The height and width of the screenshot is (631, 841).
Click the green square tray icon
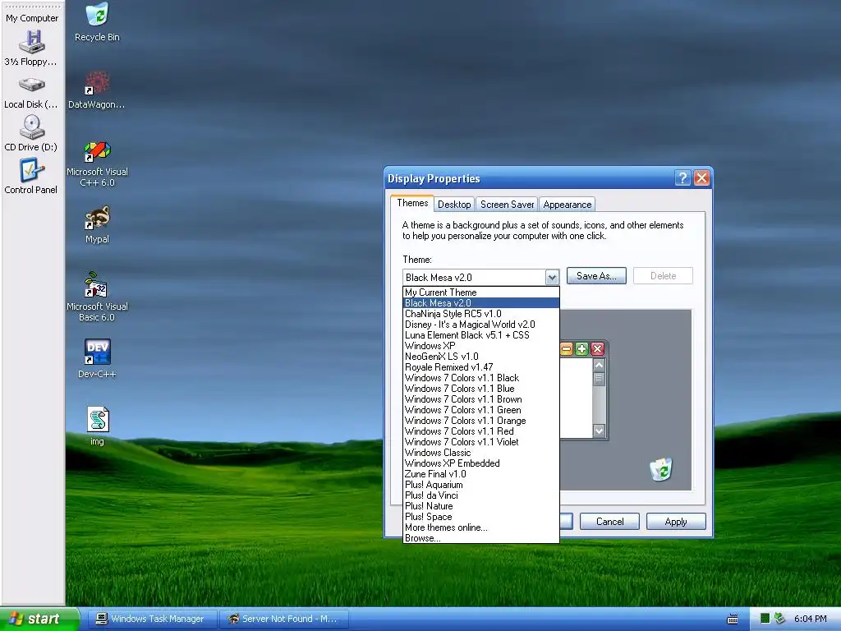coord(765,619)
